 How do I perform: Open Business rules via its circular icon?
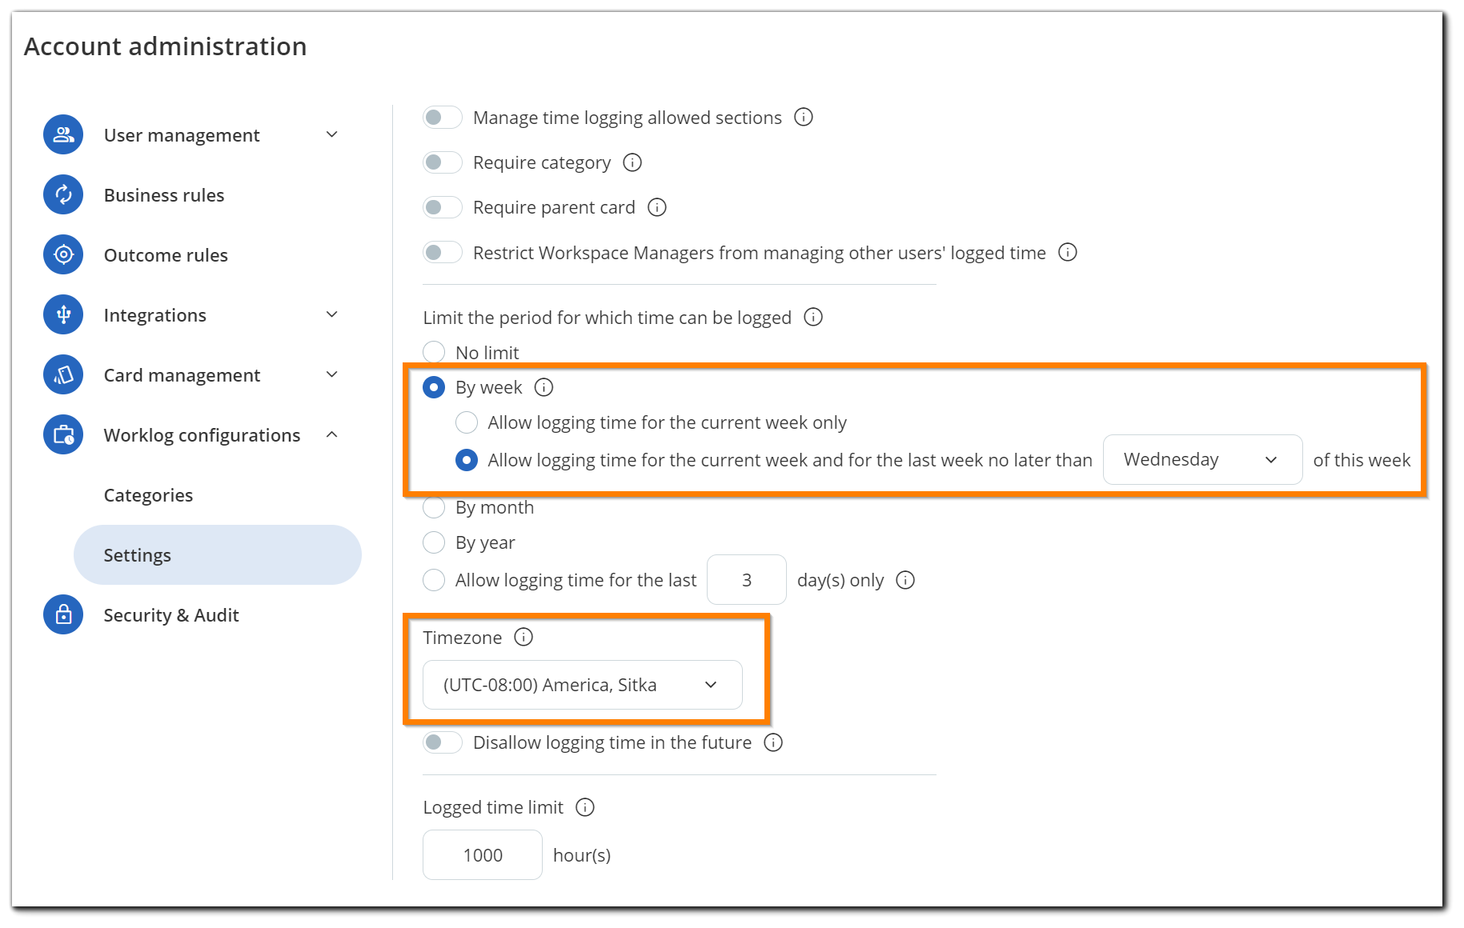62,194
